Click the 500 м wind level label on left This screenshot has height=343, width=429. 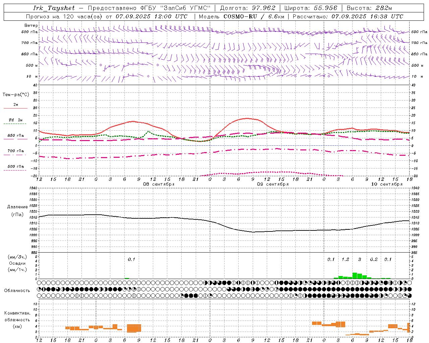click(x=32, y=65)
